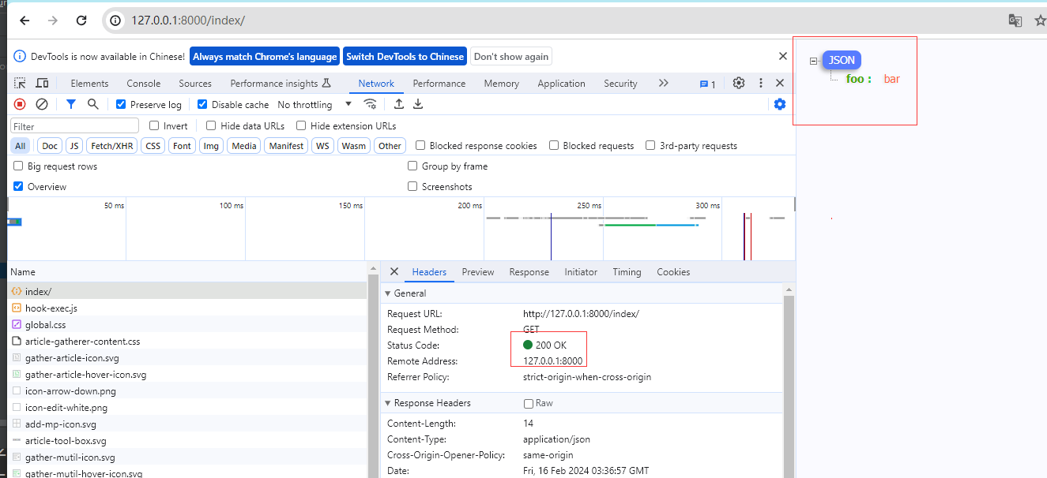The width and height of the screenshot is (1047, 478).
Task: Check Hide data URLs
Action: [211, 125]
